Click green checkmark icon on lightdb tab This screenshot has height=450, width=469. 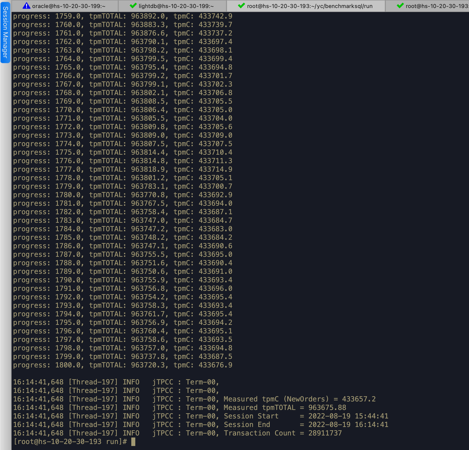[x=133, y=6]
